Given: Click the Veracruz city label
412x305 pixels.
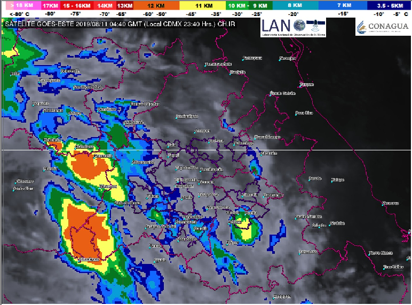Looking at the screenshot, I should [x=391, y=203].
